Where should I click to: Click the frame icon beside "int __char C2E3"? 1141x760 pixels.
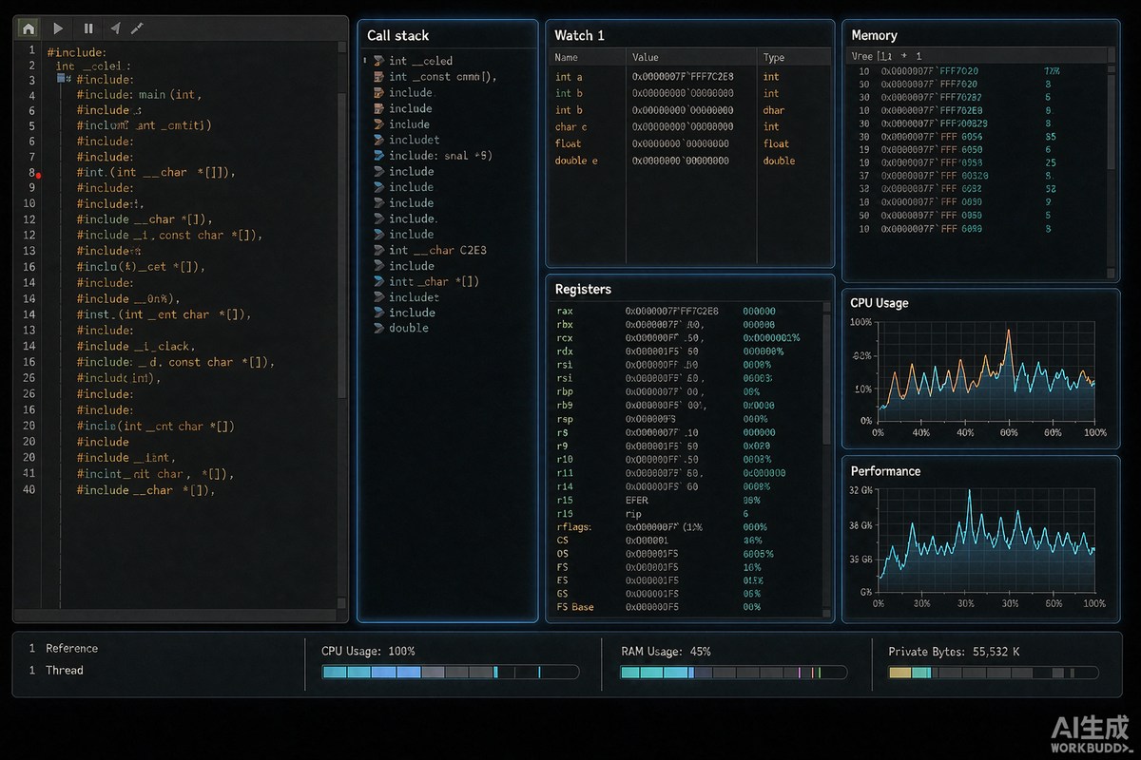[378, 250]
